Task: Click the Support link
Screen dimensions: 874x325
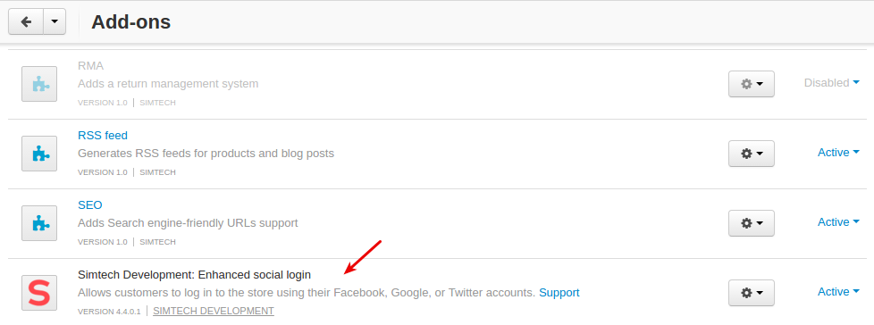Action: pos(559,292)
